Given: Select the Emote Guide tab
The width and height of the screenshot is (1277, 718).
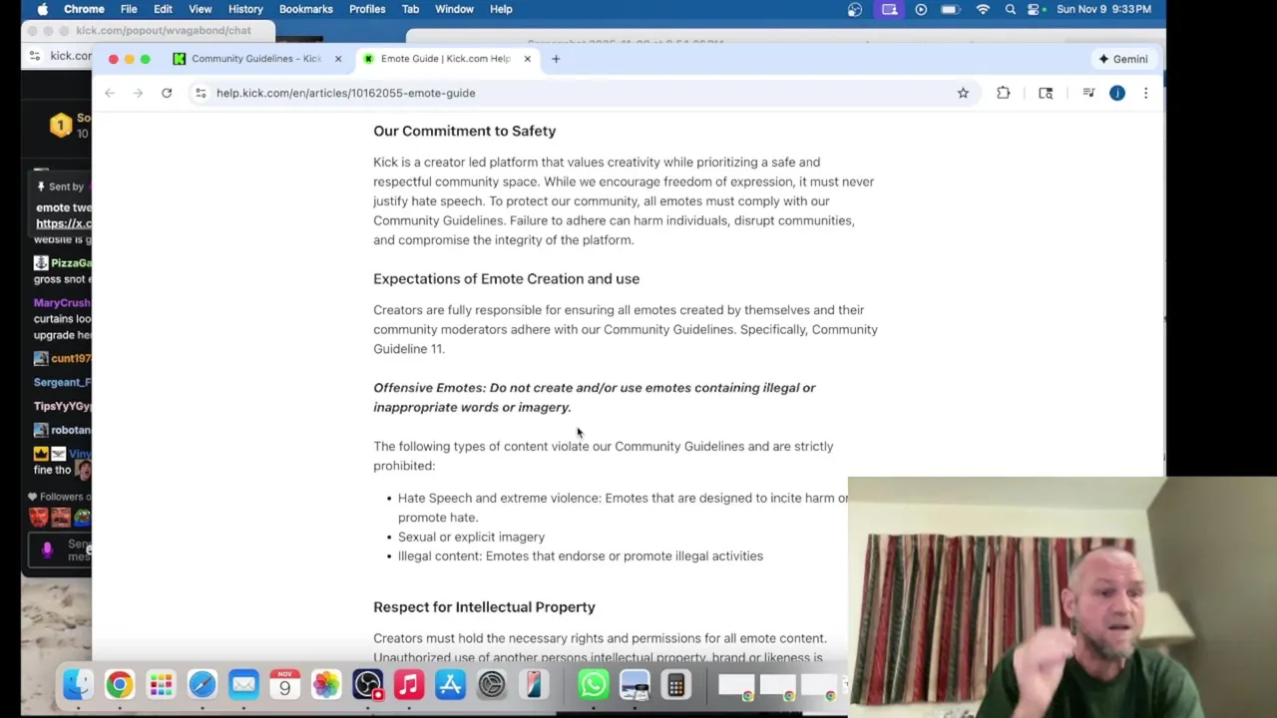Looking at the screenshot, I should point(446,59).
